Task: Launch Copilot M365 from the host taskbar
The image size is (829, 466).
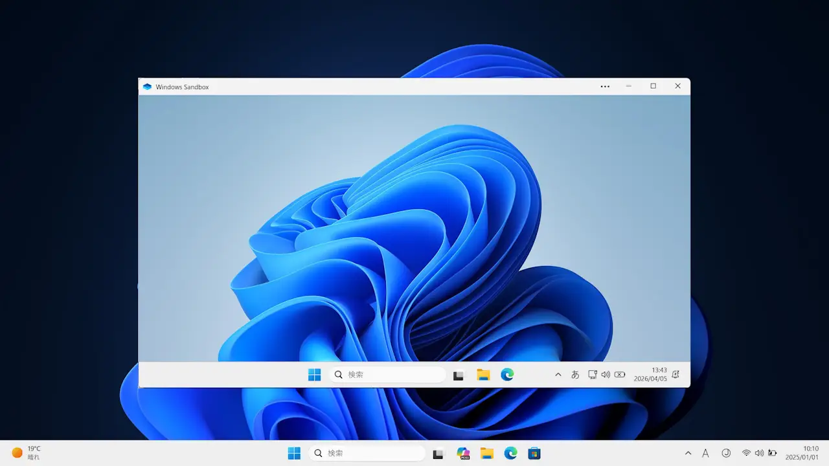Action: click(x=464, y=453)
